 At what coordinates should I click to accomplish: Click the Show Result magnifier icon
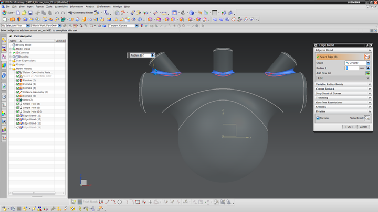(367, 118)
